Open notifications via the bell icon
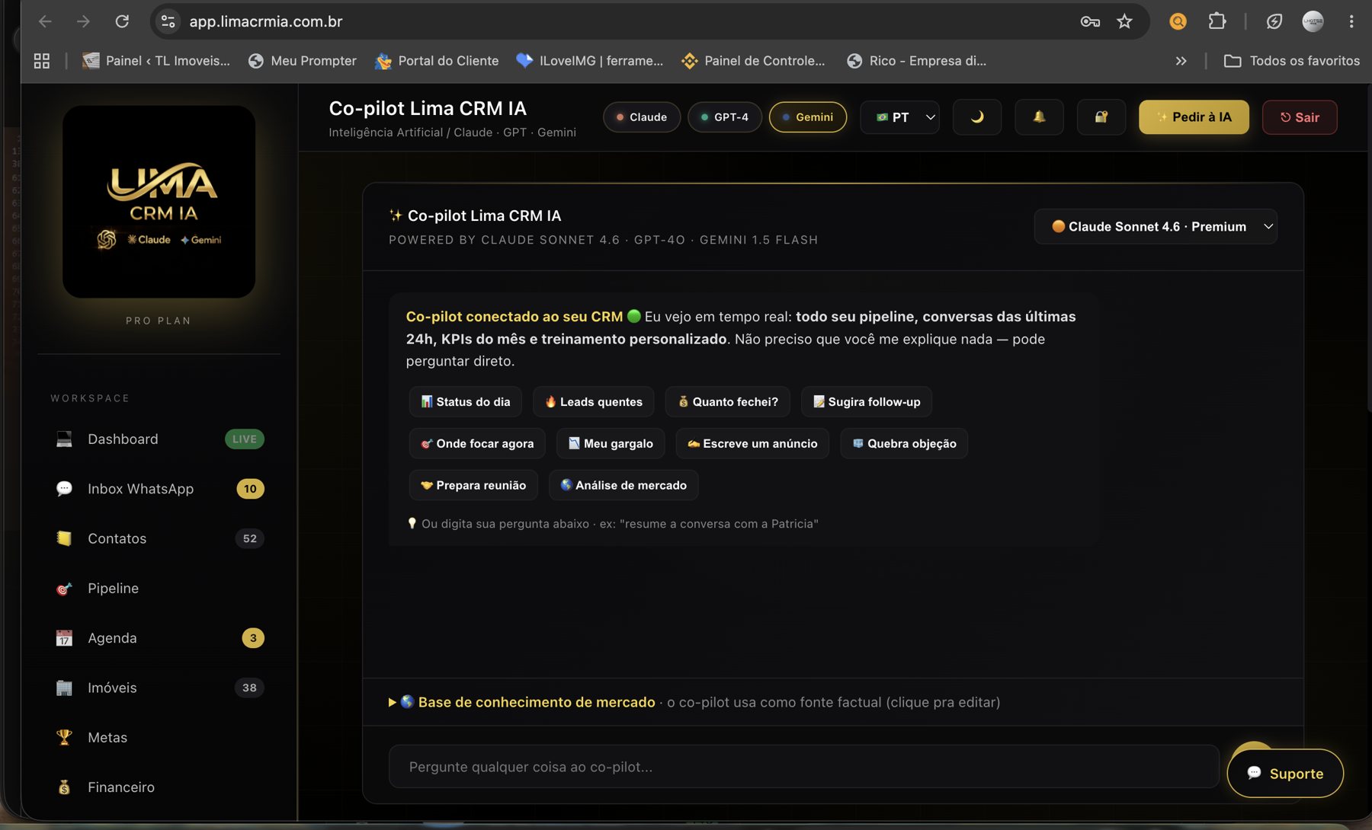Screen dimensions: 1372x830 point(1039,117)
